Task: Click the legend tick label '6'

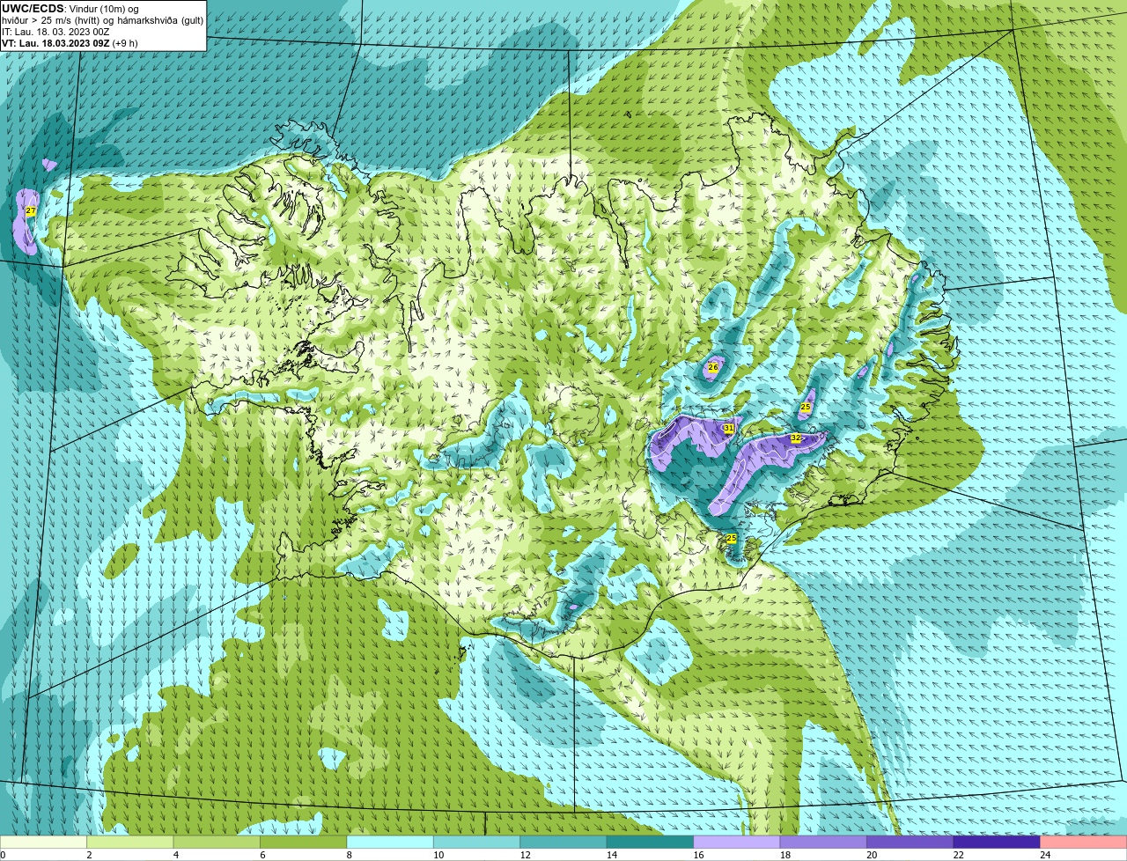Action: tap(261, 855)
